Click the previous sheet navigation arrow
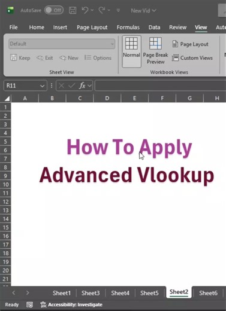The width and height of the screenshot is (226, 311). coord(14,293)
